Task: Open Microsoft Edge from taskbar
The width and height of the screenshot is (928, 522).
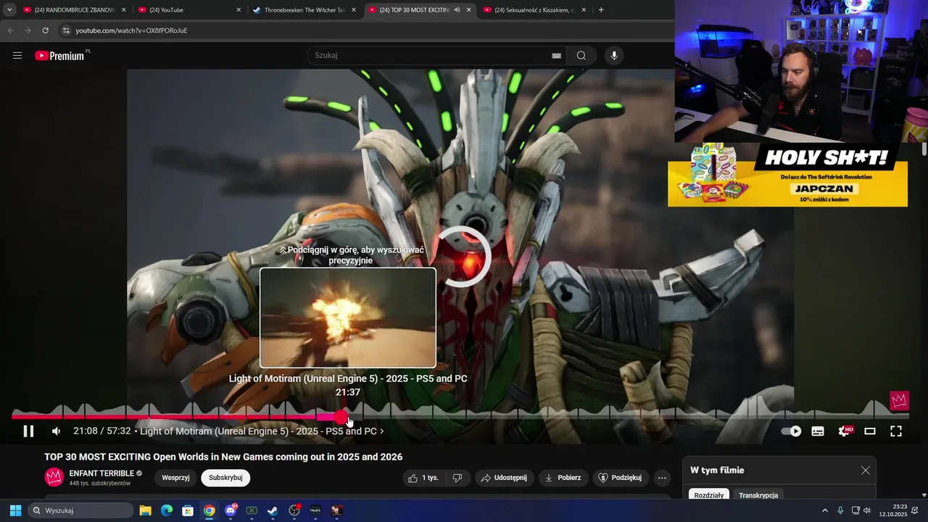Action: 167,510
